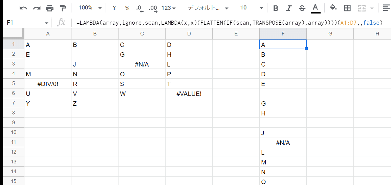
Task: Toggle Italic formatting
Action: click(289, 8)
